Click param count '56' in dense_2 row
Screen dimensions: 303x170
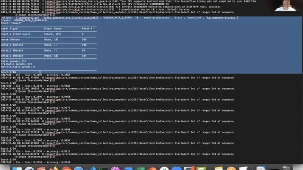[x=83, y=51]
